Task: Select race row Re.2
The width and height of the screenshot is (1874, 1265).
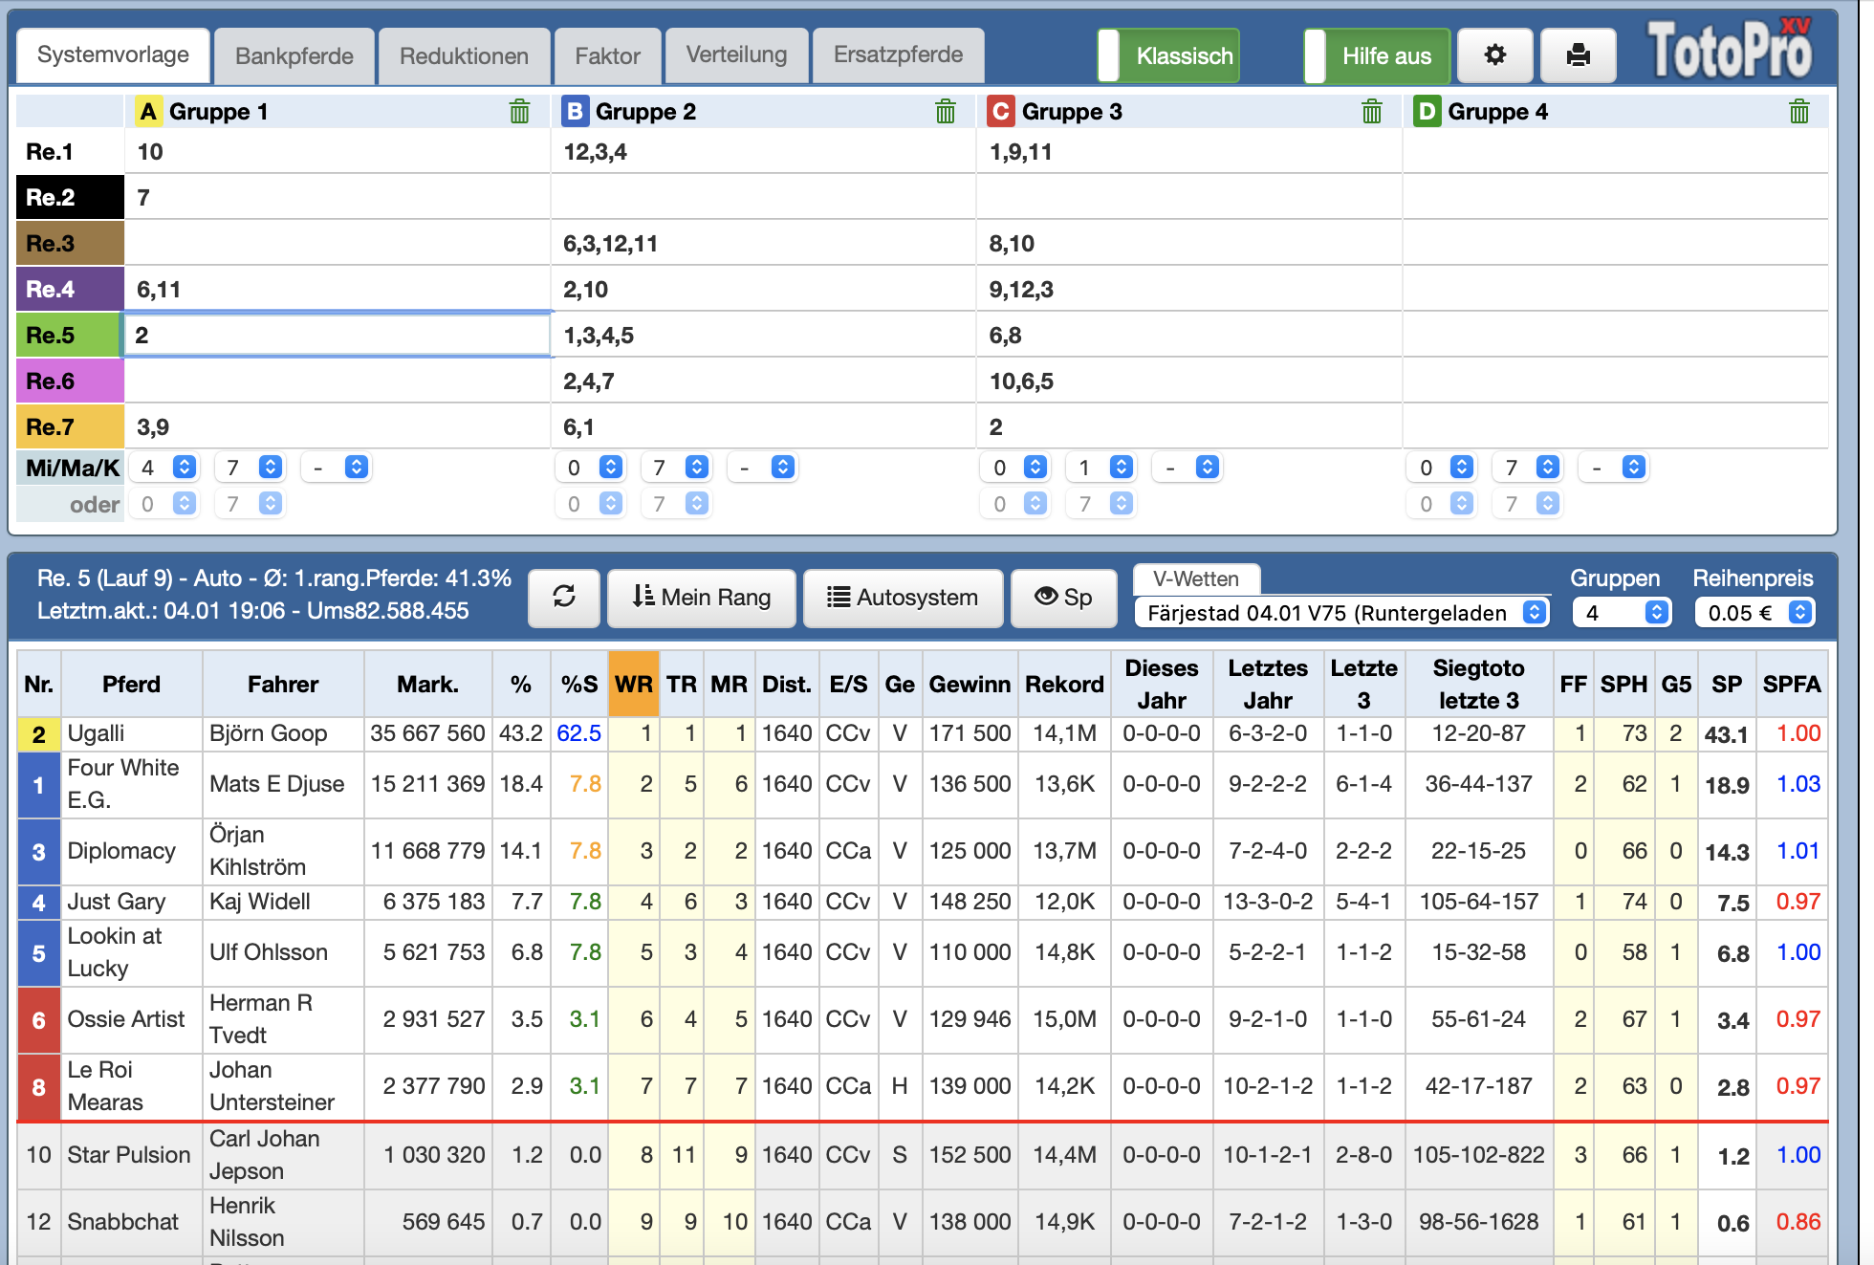Action: point(70,198)
